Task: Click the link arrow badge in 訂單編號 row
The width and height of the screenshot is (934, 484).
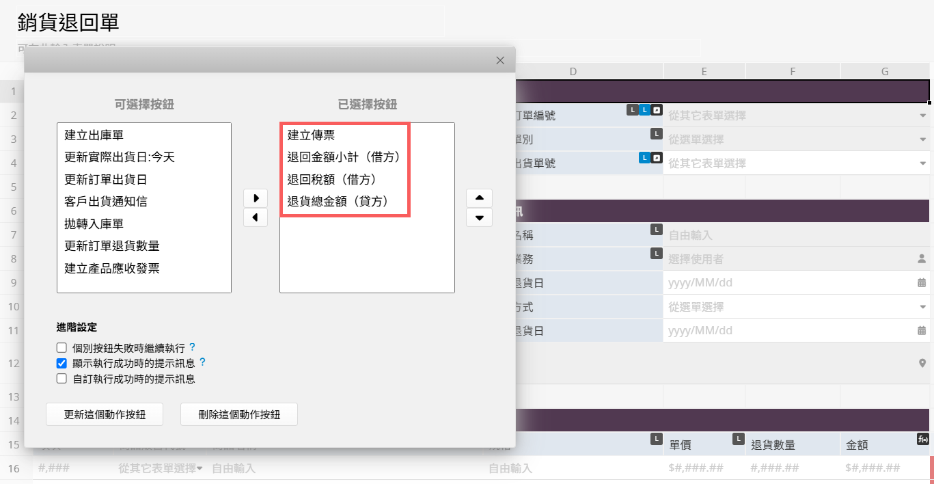Action: pos(656,109)
